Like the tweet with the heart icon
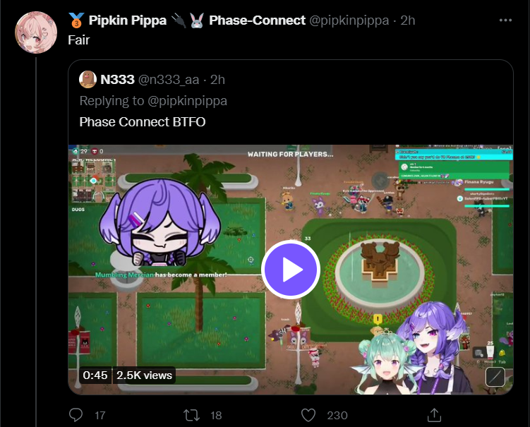Viewport: 530px width, 427px height. 308,415
